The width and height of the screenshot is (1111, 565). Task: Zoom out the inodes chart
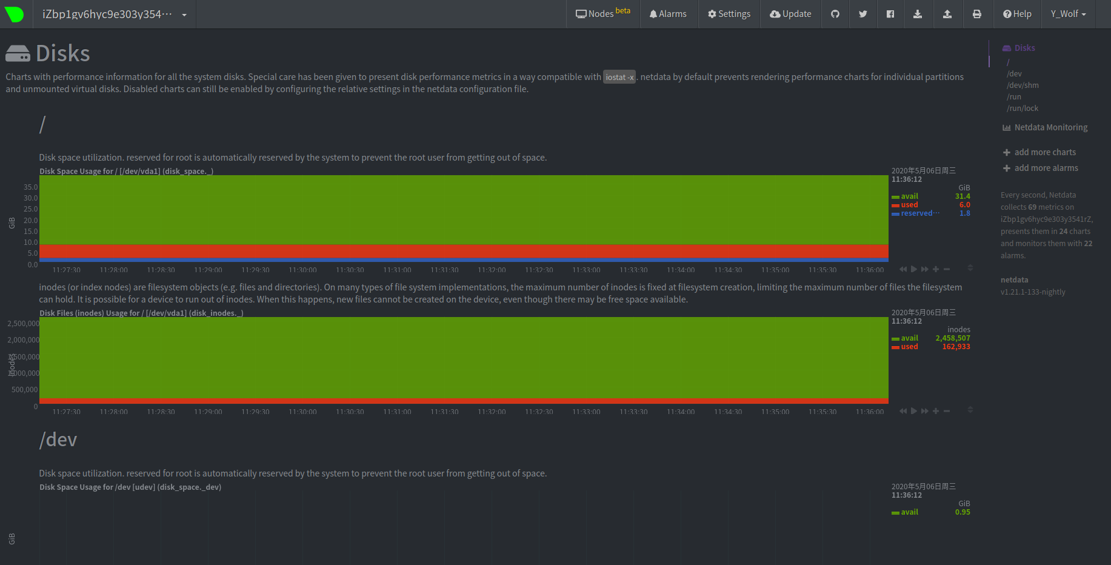(947, 411)
